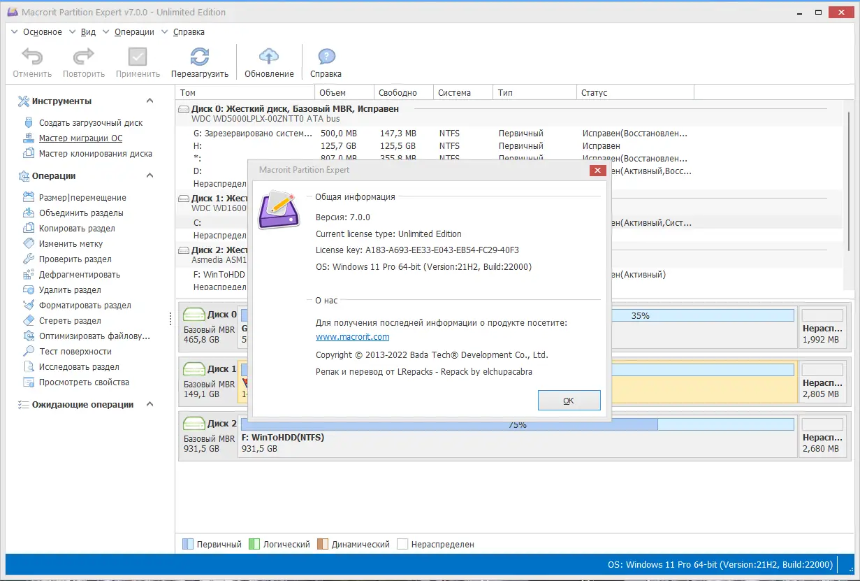Choose Стереть раздел operation

[x=70, y=321]
